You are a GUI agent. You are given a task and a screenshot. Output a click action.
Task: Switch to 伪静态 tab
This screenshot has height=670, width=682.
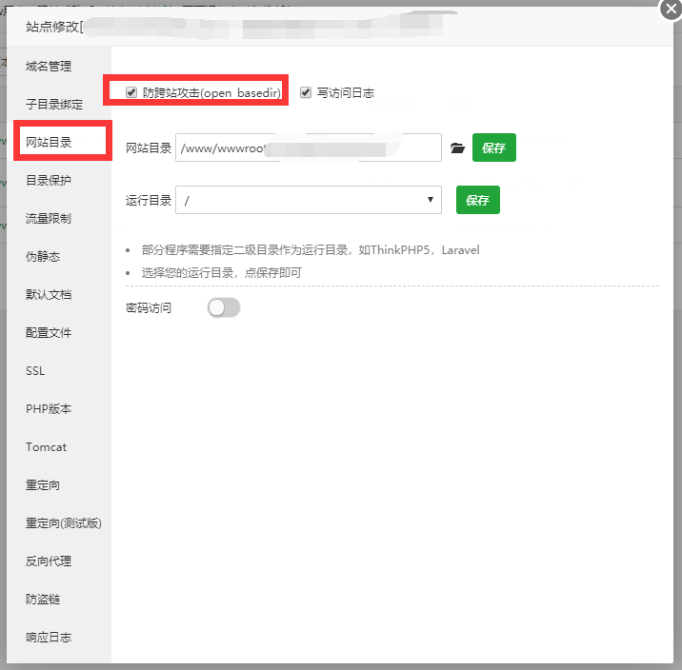point(43,257)
